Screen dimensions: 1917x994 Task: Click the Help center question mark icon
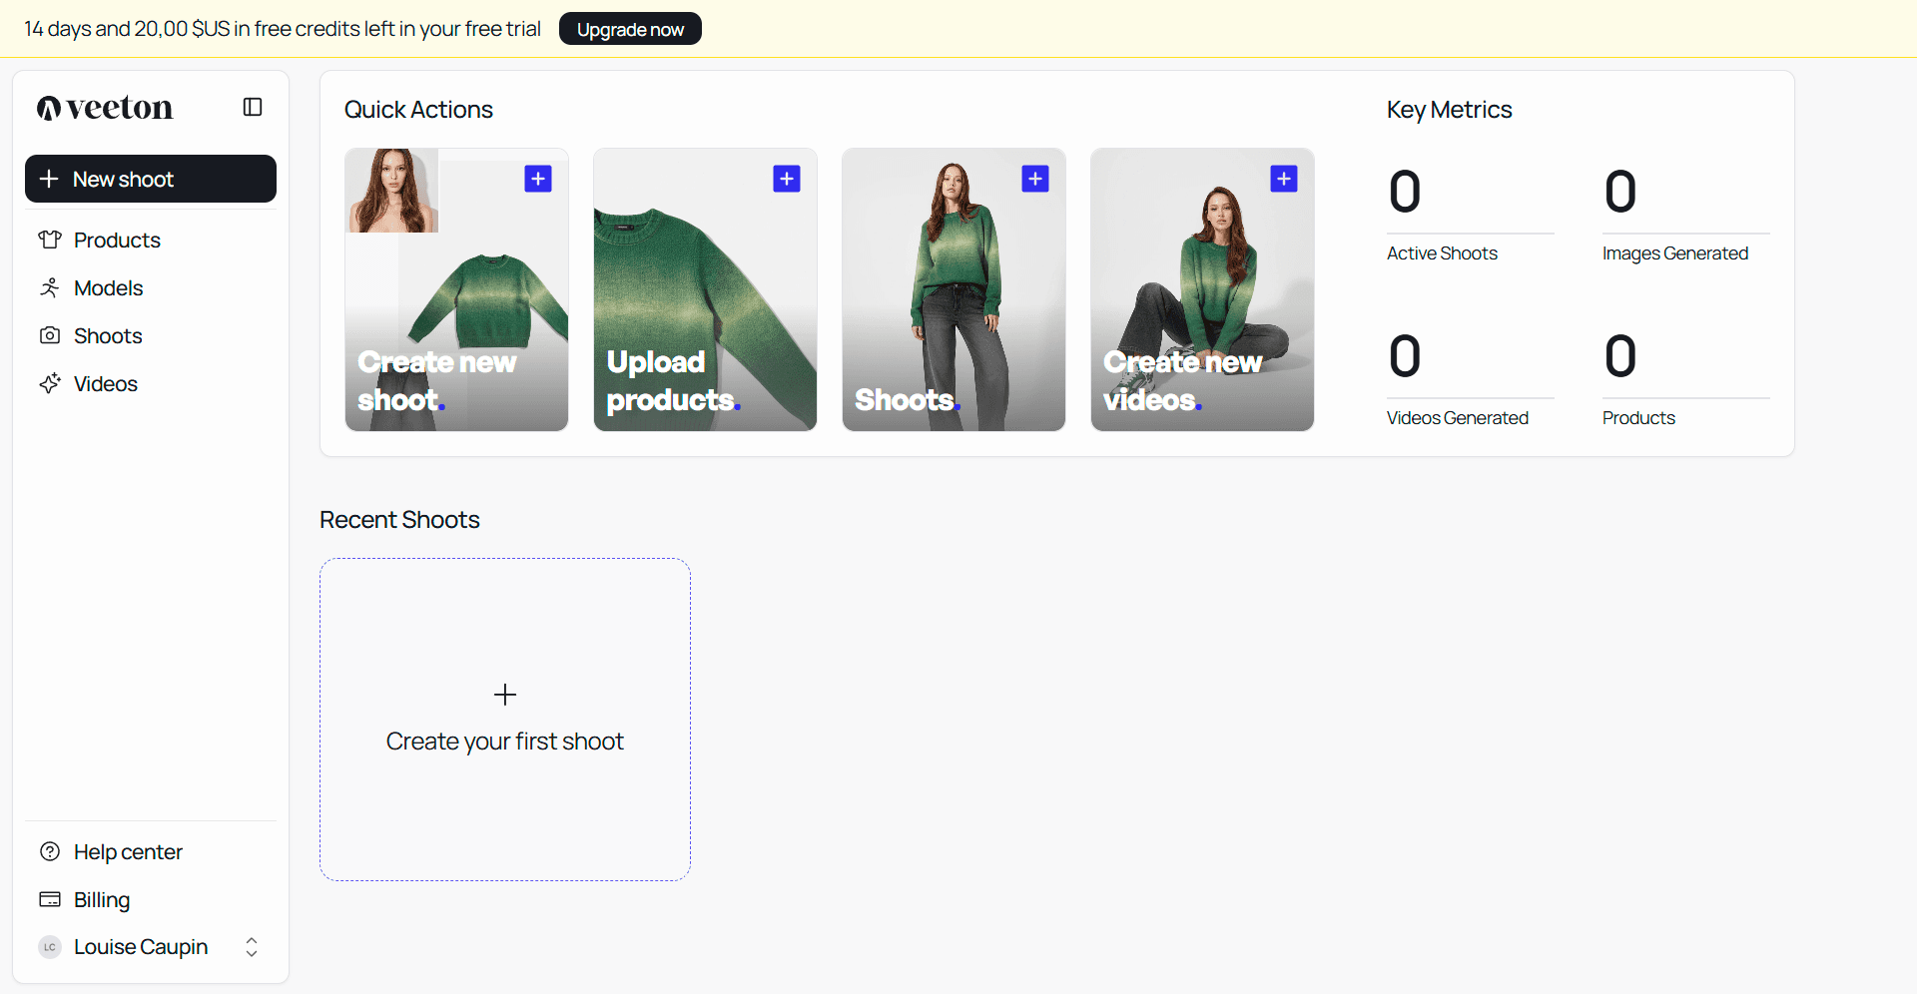coord(50,851)
